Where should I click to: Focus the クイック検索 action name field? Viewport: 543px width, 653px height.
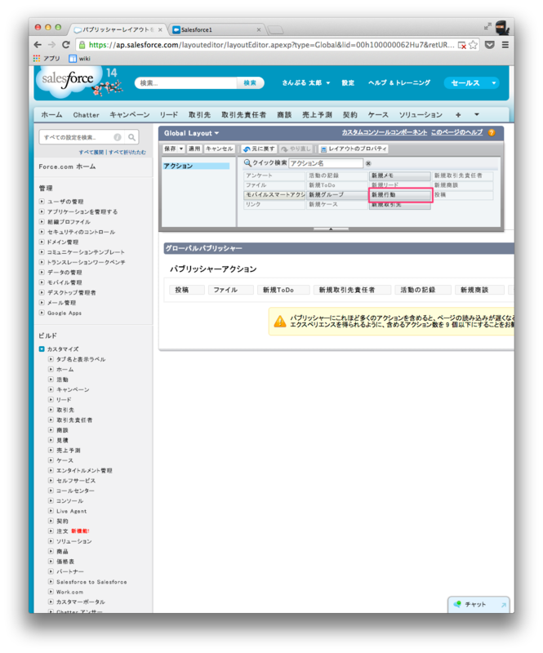tap(326, 163)
